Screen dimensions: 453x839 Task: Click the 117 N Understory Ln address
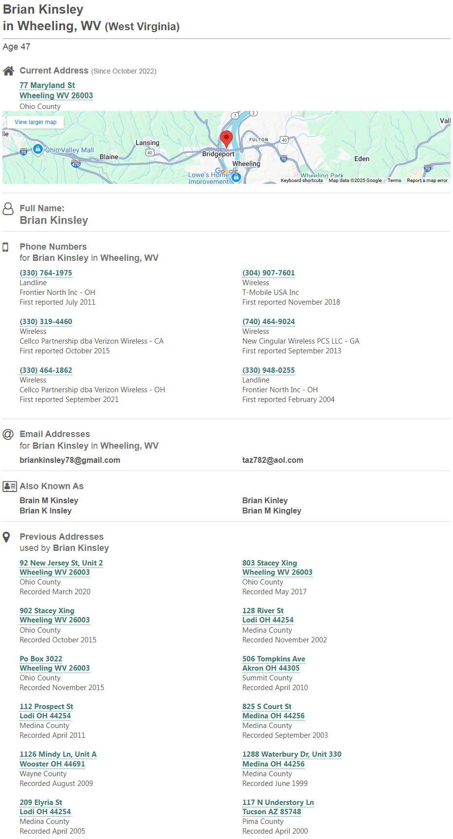[278, 803]
